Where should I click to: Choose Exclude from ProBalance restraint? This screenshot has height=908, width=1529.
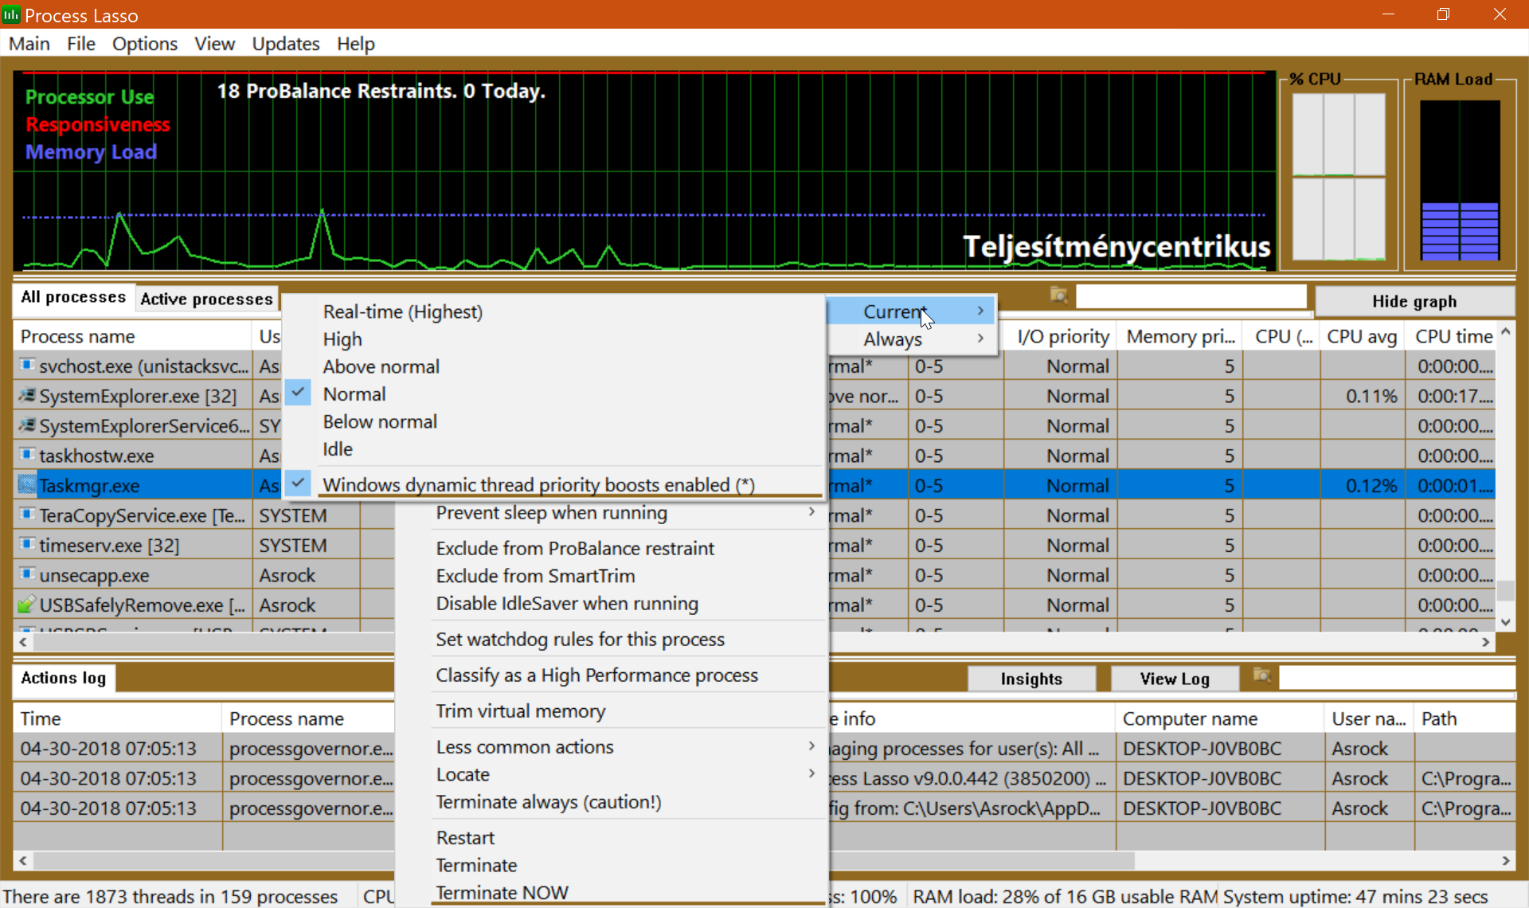pyautogui.click(x=575, y=548)
